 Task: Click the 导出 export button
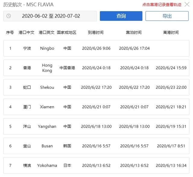[167, 16]
